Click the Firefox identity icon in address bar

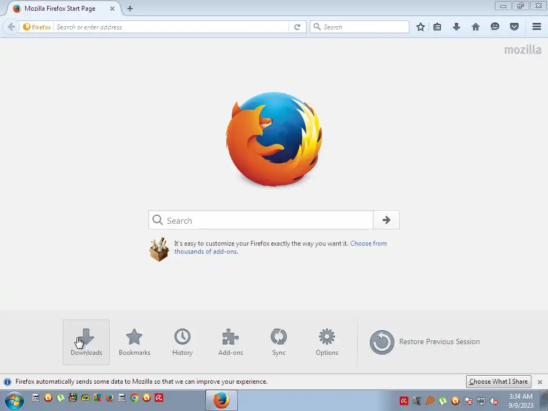tap(37, 27)
